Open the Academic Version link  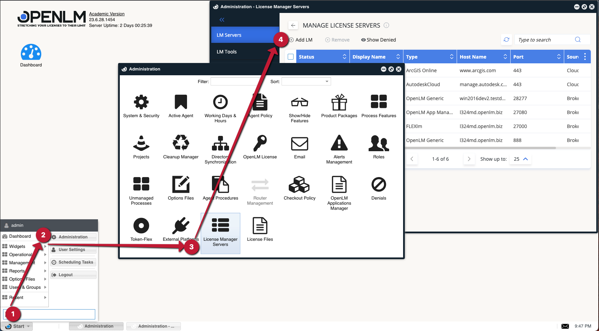click(107, 14)
